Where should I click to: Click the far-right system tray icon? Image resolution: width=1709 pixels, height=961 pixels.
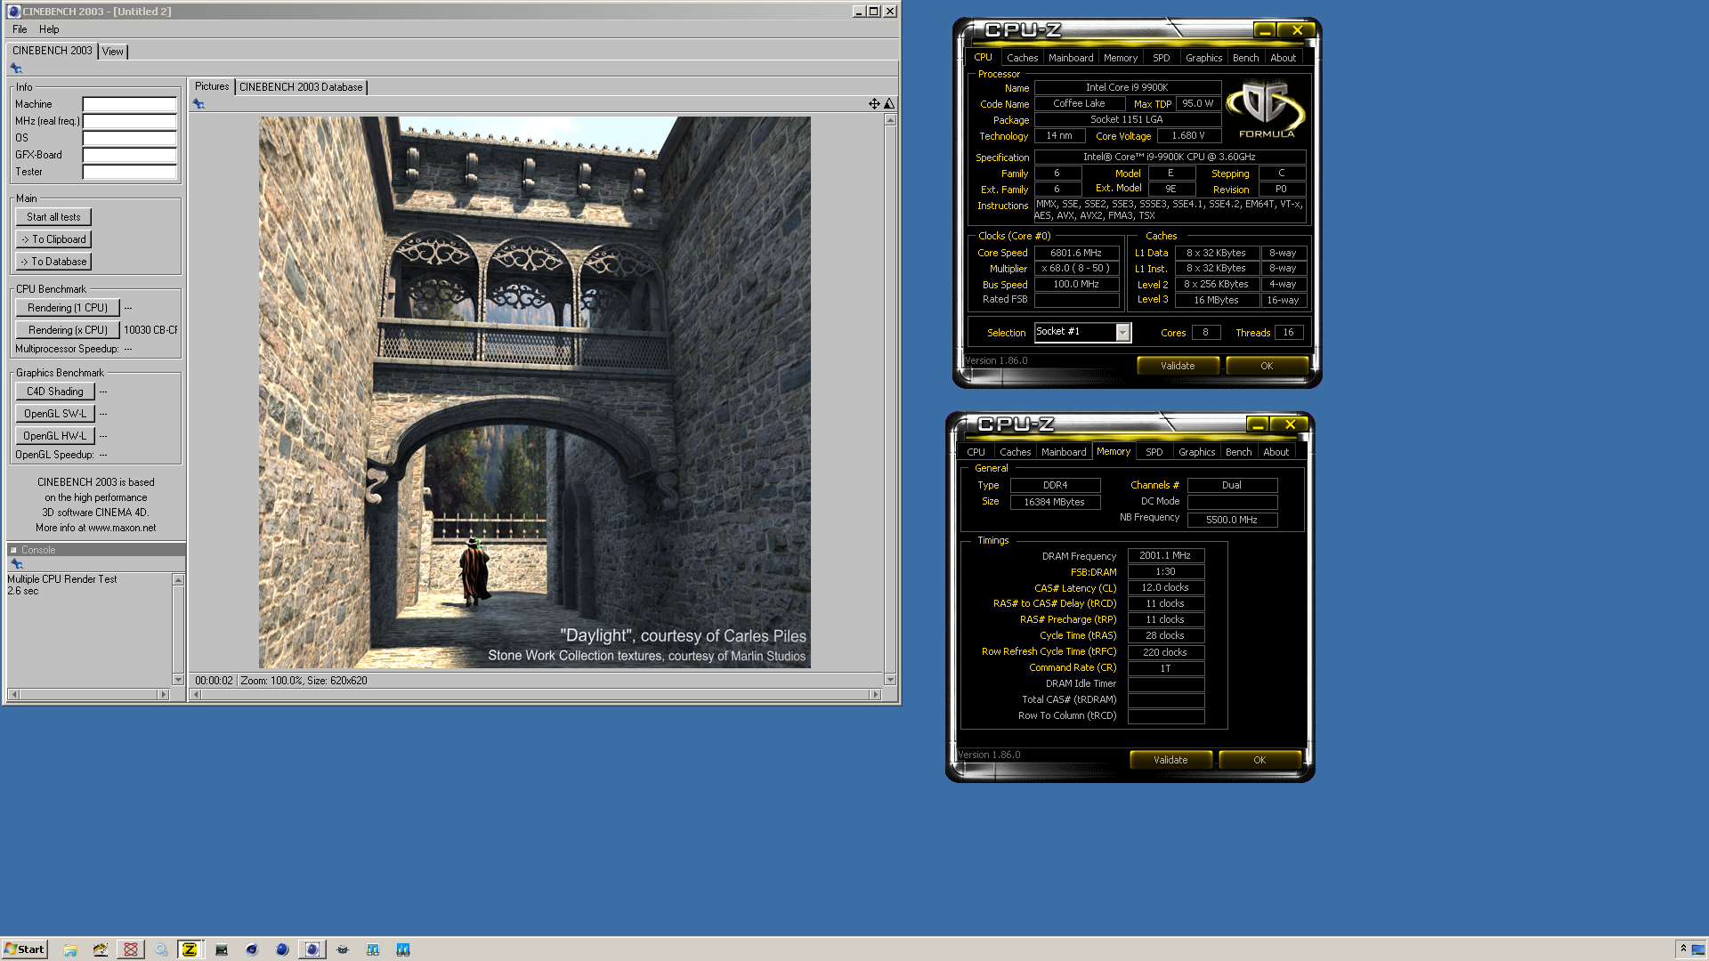coord(1698,949)
